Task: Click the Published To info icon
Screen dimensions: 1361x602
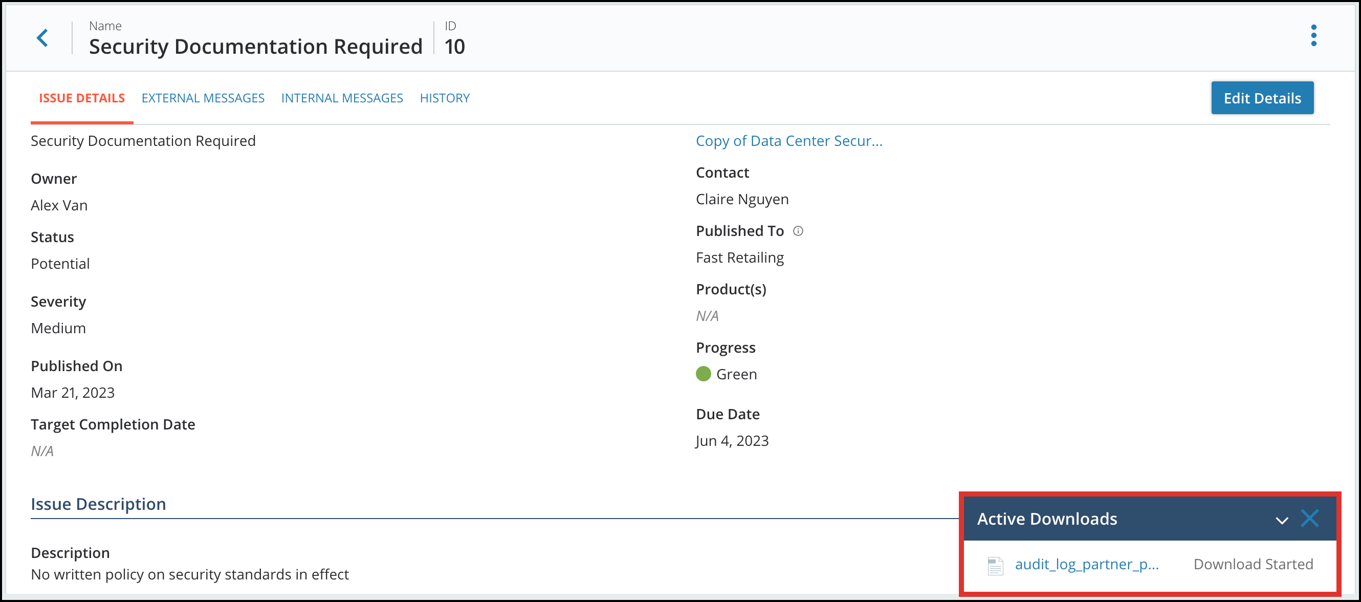Action: (x=798, y=231)
